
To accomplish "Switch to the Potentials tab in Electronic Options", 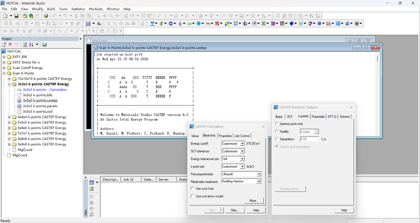I will coord(318,117).
